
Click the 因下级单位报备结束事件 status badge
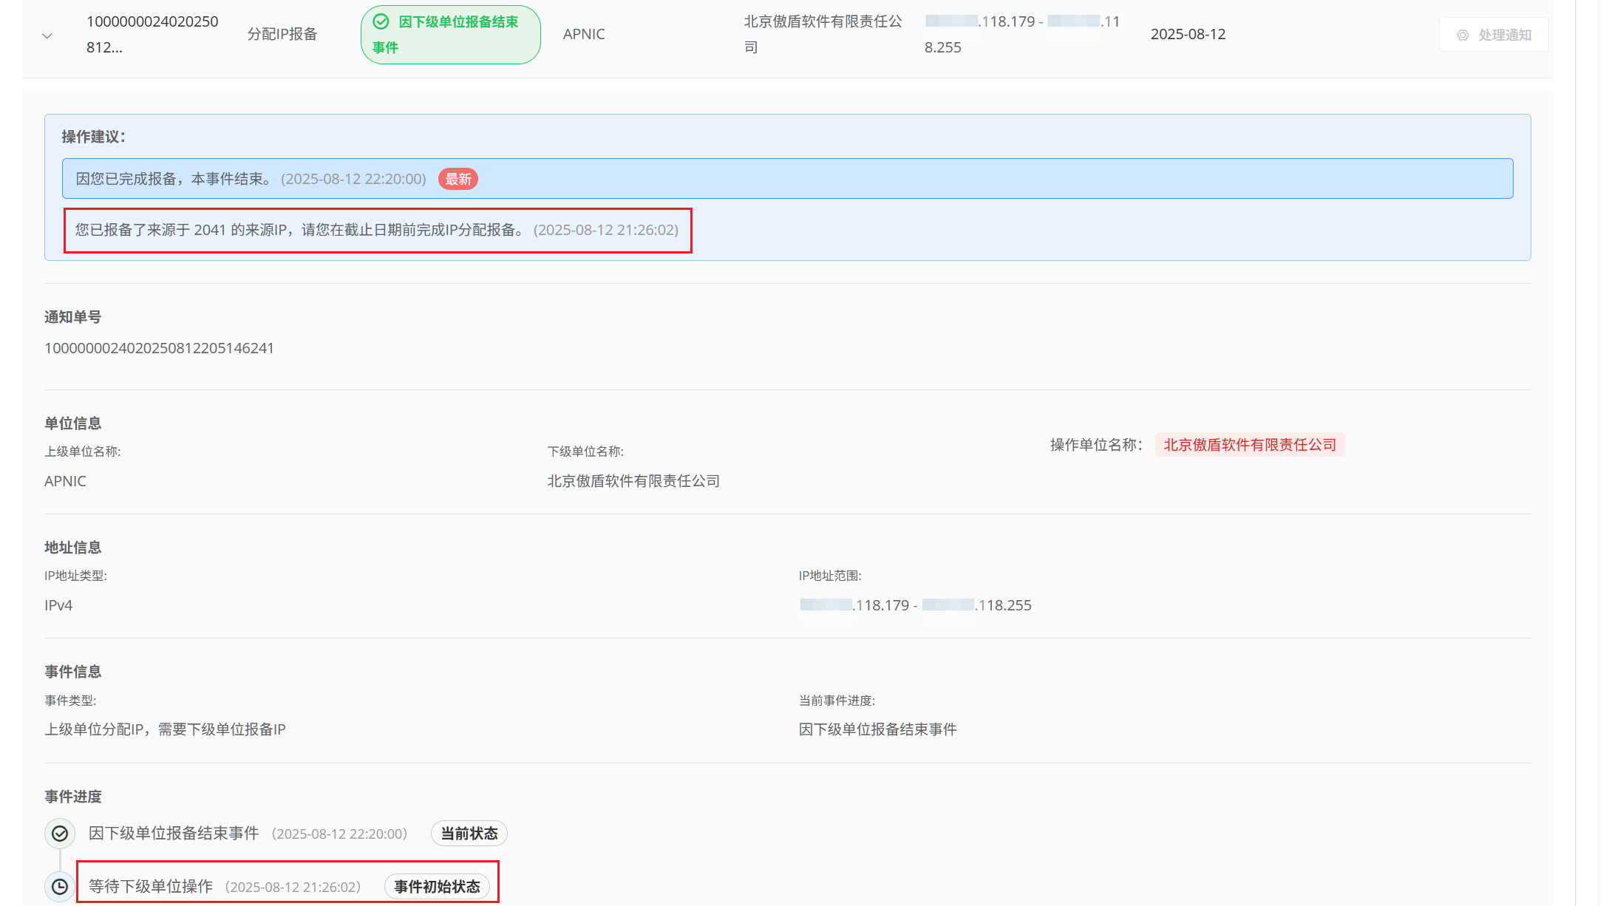click(450, 35)
